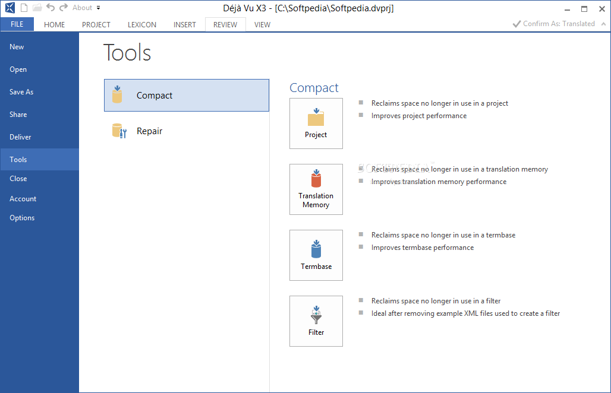Image resolution: width=611 pixels, height=393 pixels.
Task: Click Confirm As: Translated checkmark
Action: pos(554,24)
